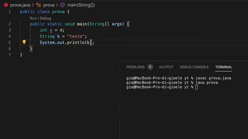
Task: Click 'javac prova.java' terminal line
Action: 213,78
